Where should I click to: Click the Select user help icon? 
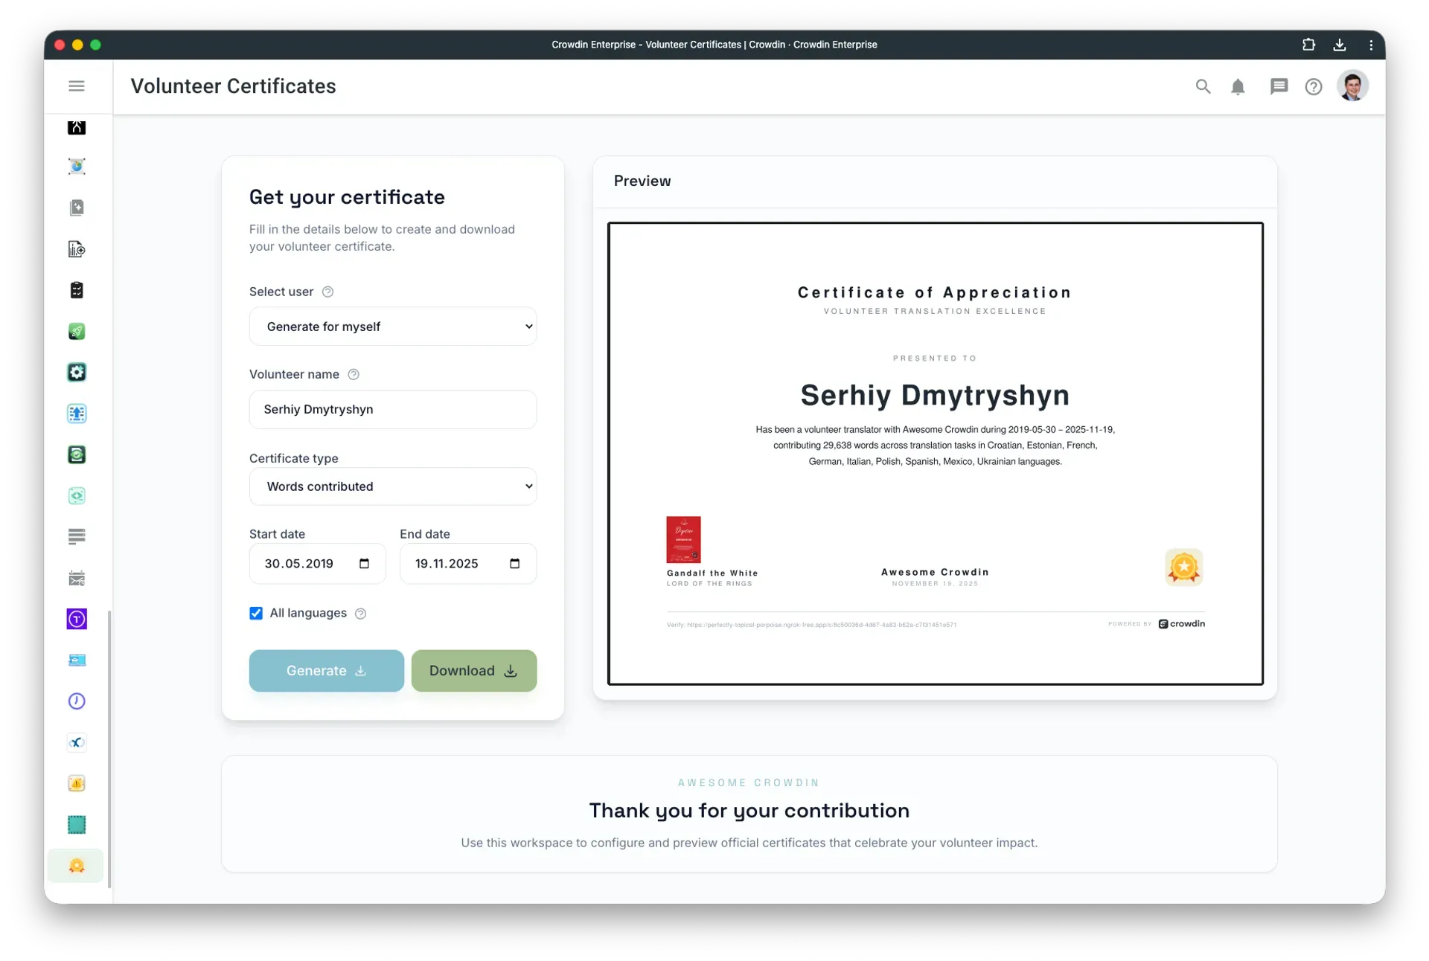[x=327, y=292]
